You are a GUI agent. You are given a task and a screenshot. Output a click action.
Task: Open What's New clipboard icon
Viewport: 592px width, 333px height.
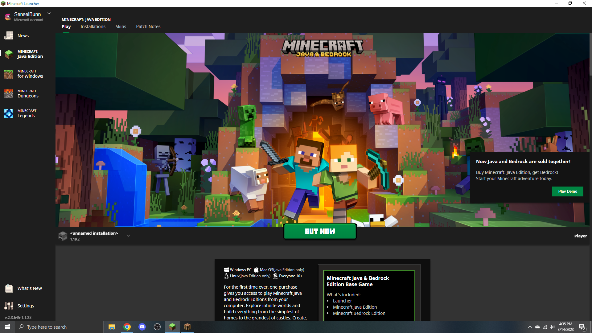tap(9, 288)
